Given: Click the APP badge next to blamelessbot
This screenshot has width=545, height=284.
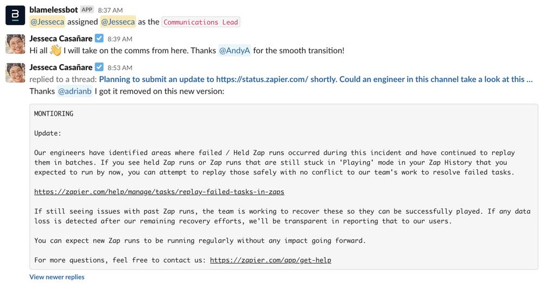Looking at the screenshot, I should (x=87, y=10).
